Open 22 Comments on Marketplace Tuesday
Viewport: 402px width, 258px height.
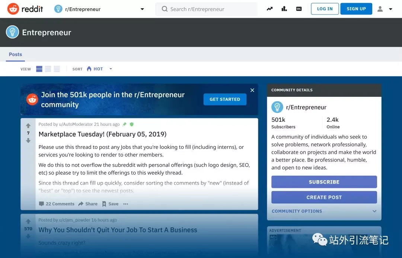click(x=57, y=204)
